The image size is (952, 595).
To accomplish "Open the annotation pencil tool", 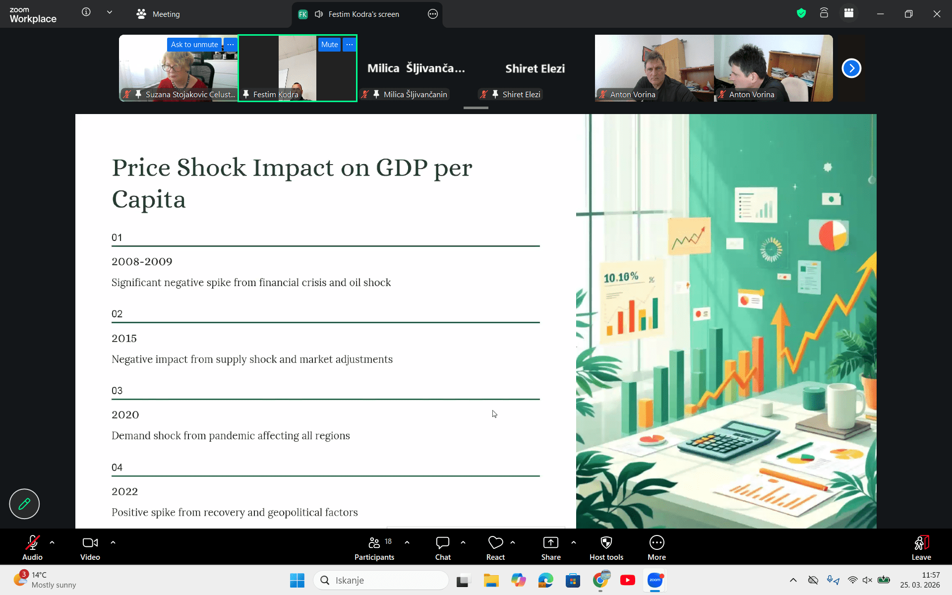I will click(24, 504).
